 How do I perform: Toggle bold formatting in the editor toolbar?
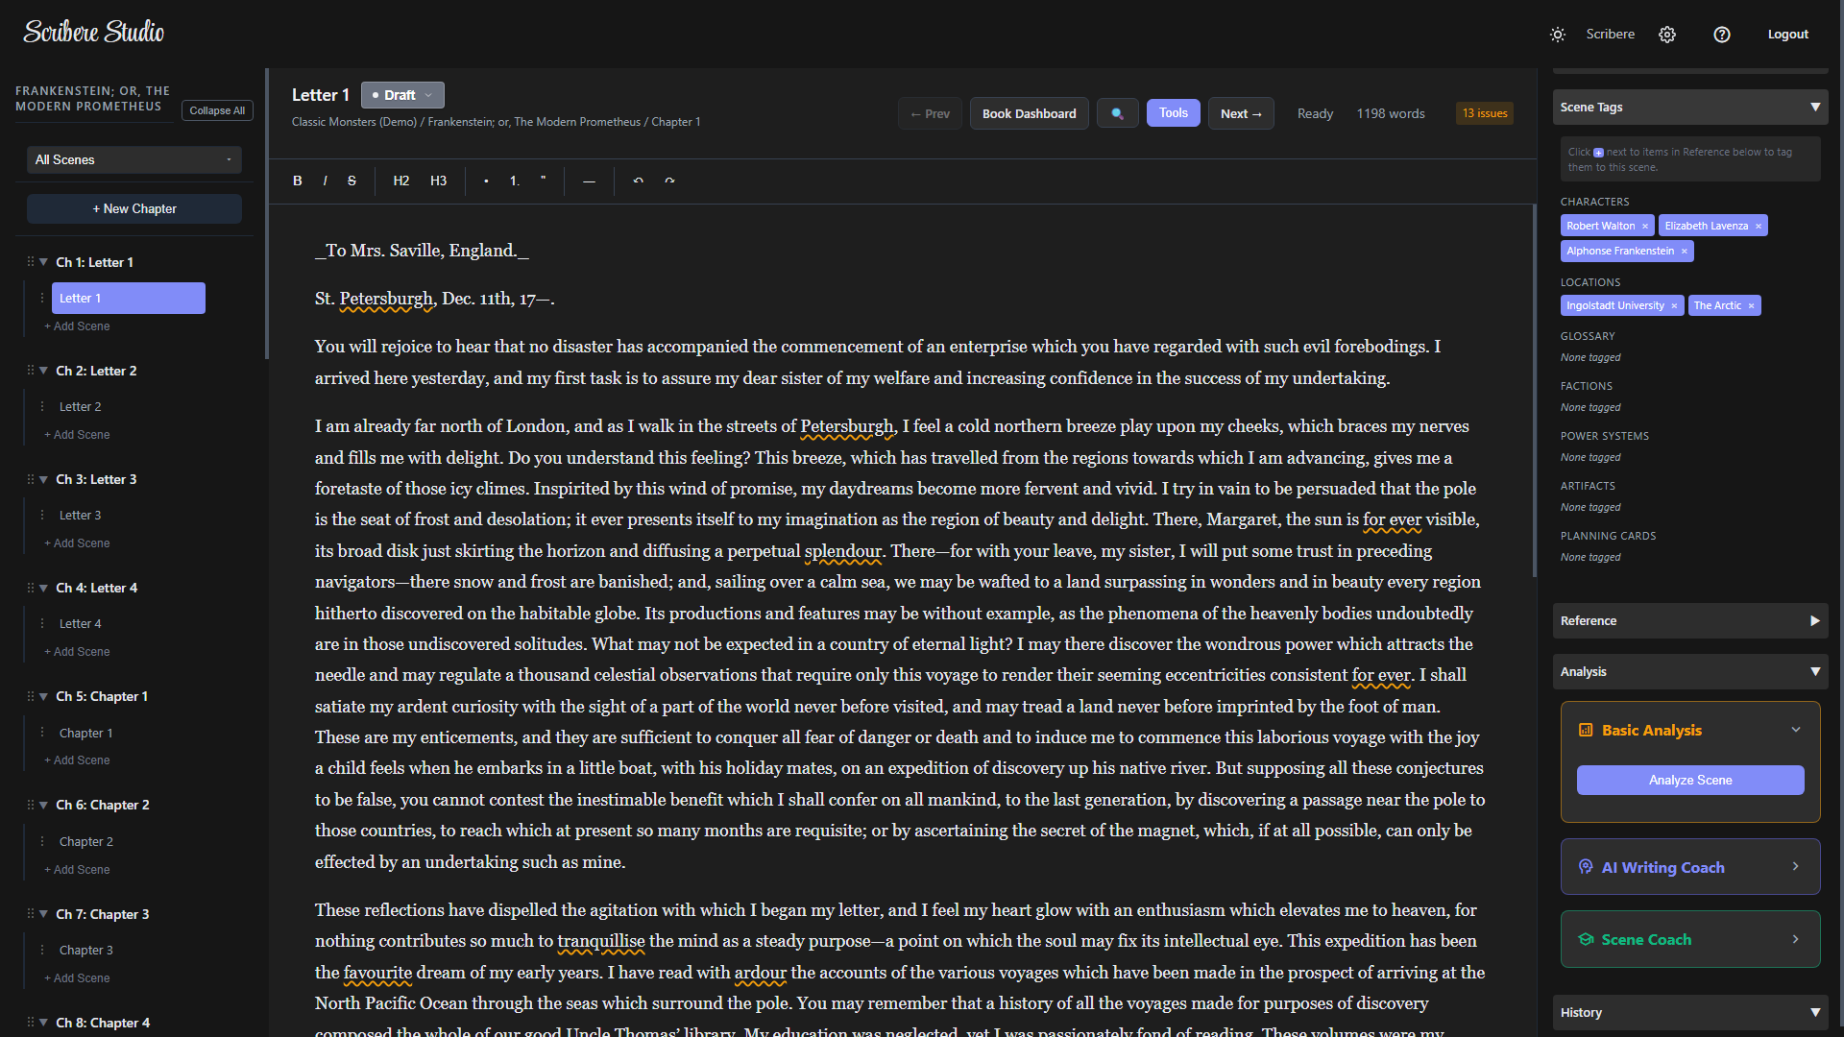[x=298, y=181]
